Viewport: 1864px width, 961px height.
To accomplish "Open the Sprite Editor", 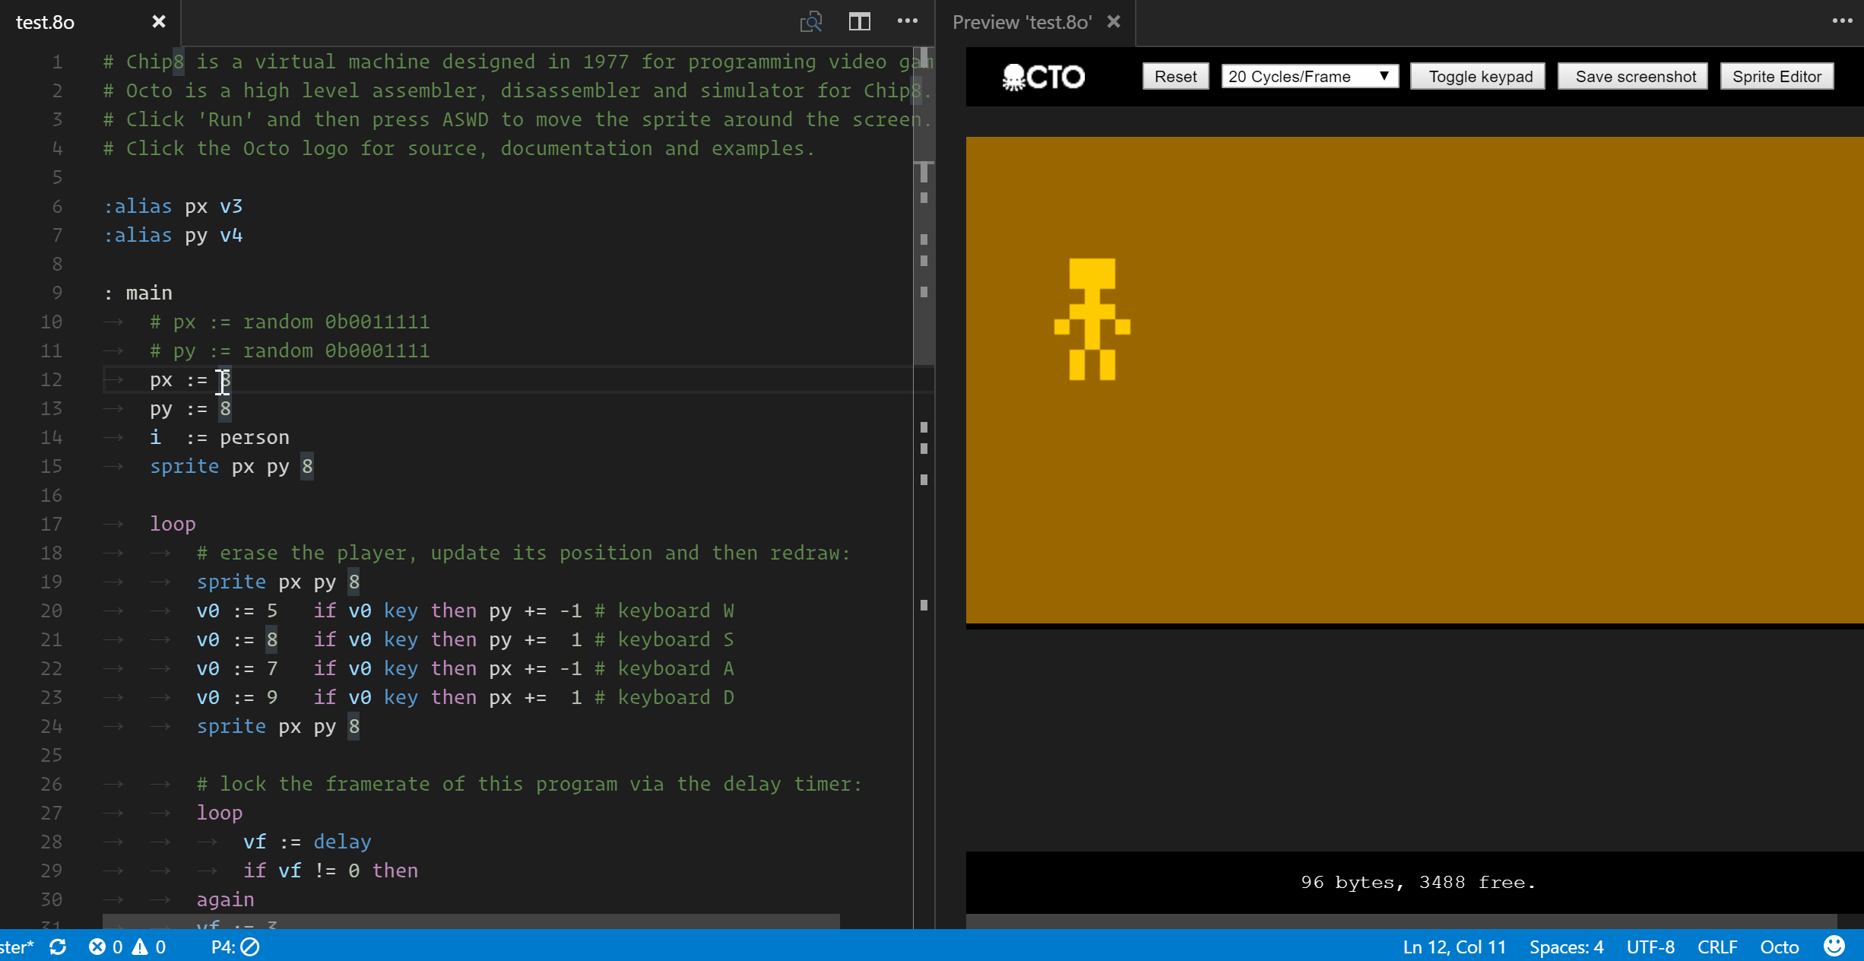I will coord(1777,77).
